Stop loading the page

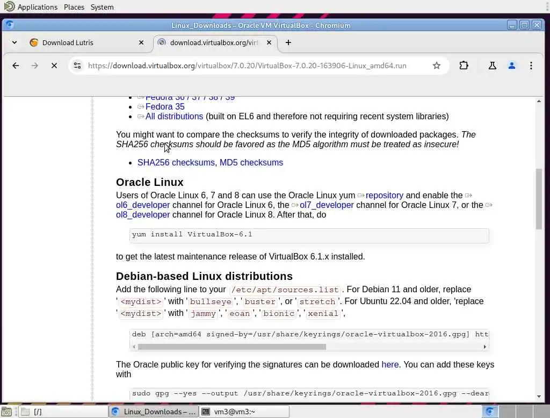tap(54, 66)
